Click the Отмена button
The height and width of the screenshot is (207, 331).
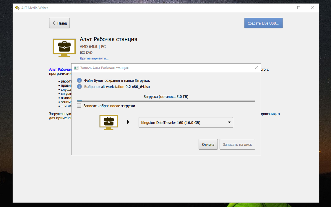208,144
